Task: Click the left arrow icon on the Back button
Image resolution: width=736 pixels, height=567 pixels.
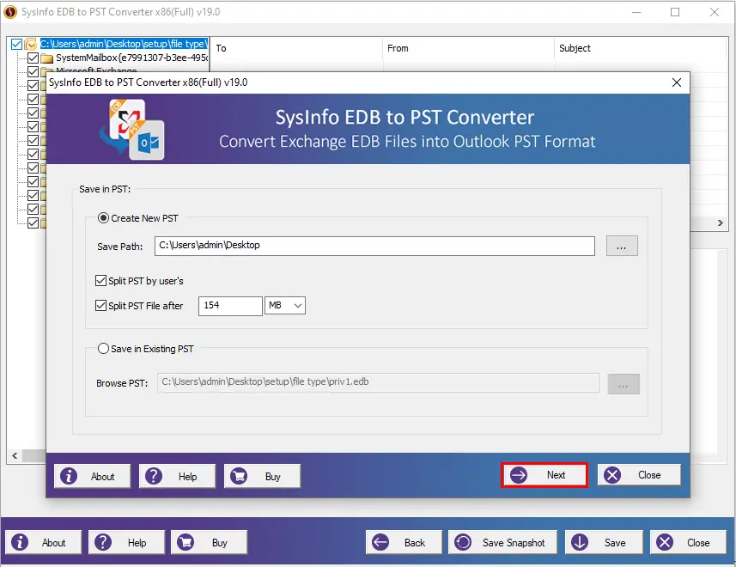Action: coord(380,542)
